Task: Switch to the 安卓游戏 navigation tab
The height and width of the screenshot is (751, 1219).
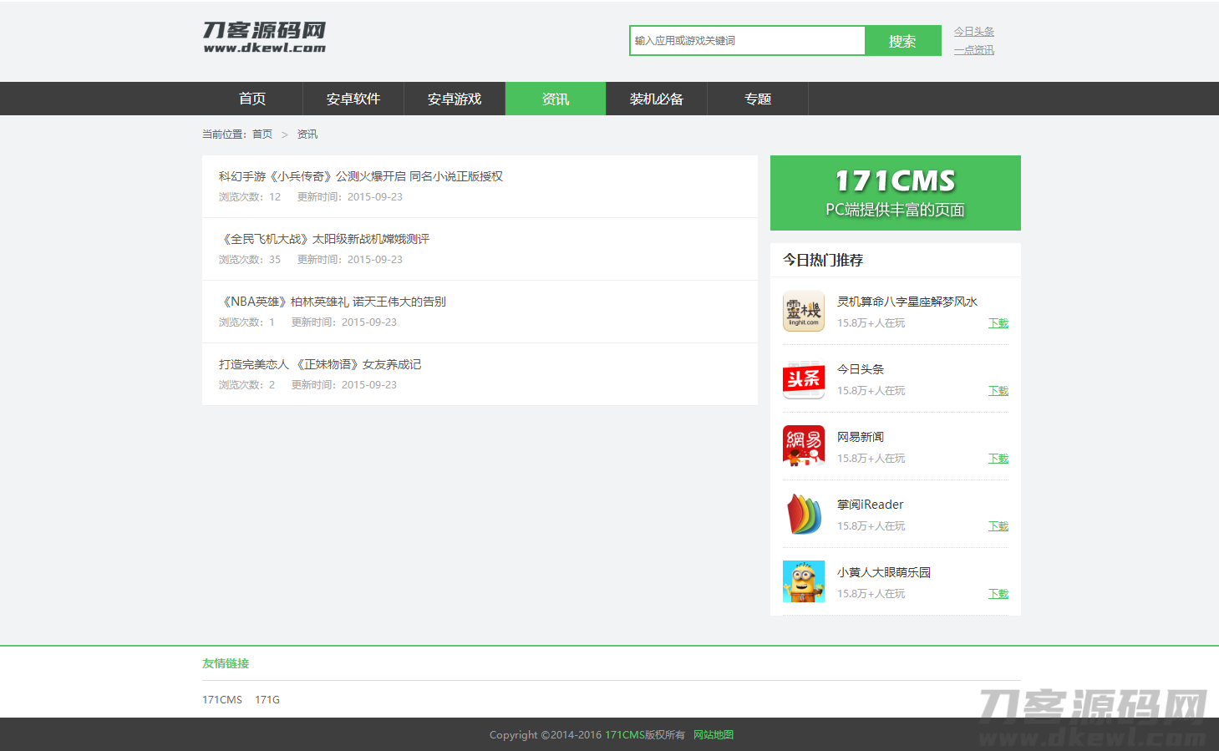Action: point(455,99)
